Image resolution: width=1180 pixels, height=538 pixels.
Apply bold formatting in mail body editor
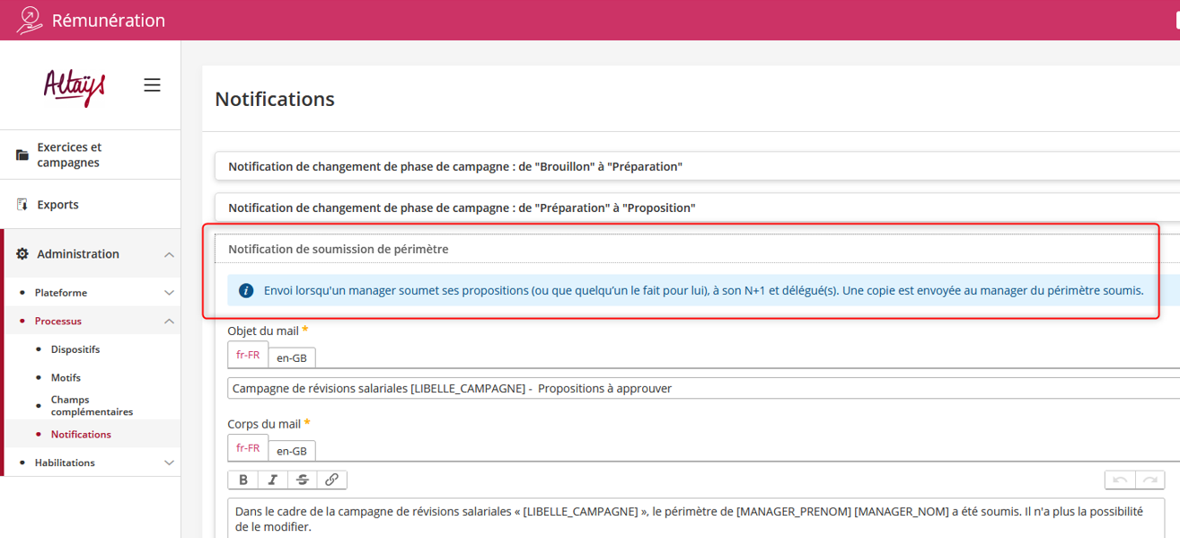243,480
